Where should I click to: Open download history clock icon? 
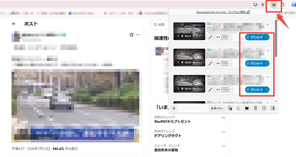(238, 108)
